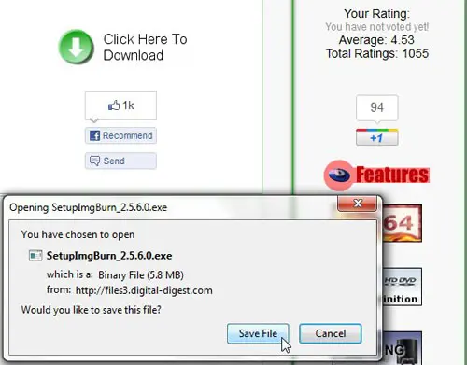This screenshot has width=467, height=365.
Task: Click the files3.digital-digest.com source URL
Action: click(144, 290)
